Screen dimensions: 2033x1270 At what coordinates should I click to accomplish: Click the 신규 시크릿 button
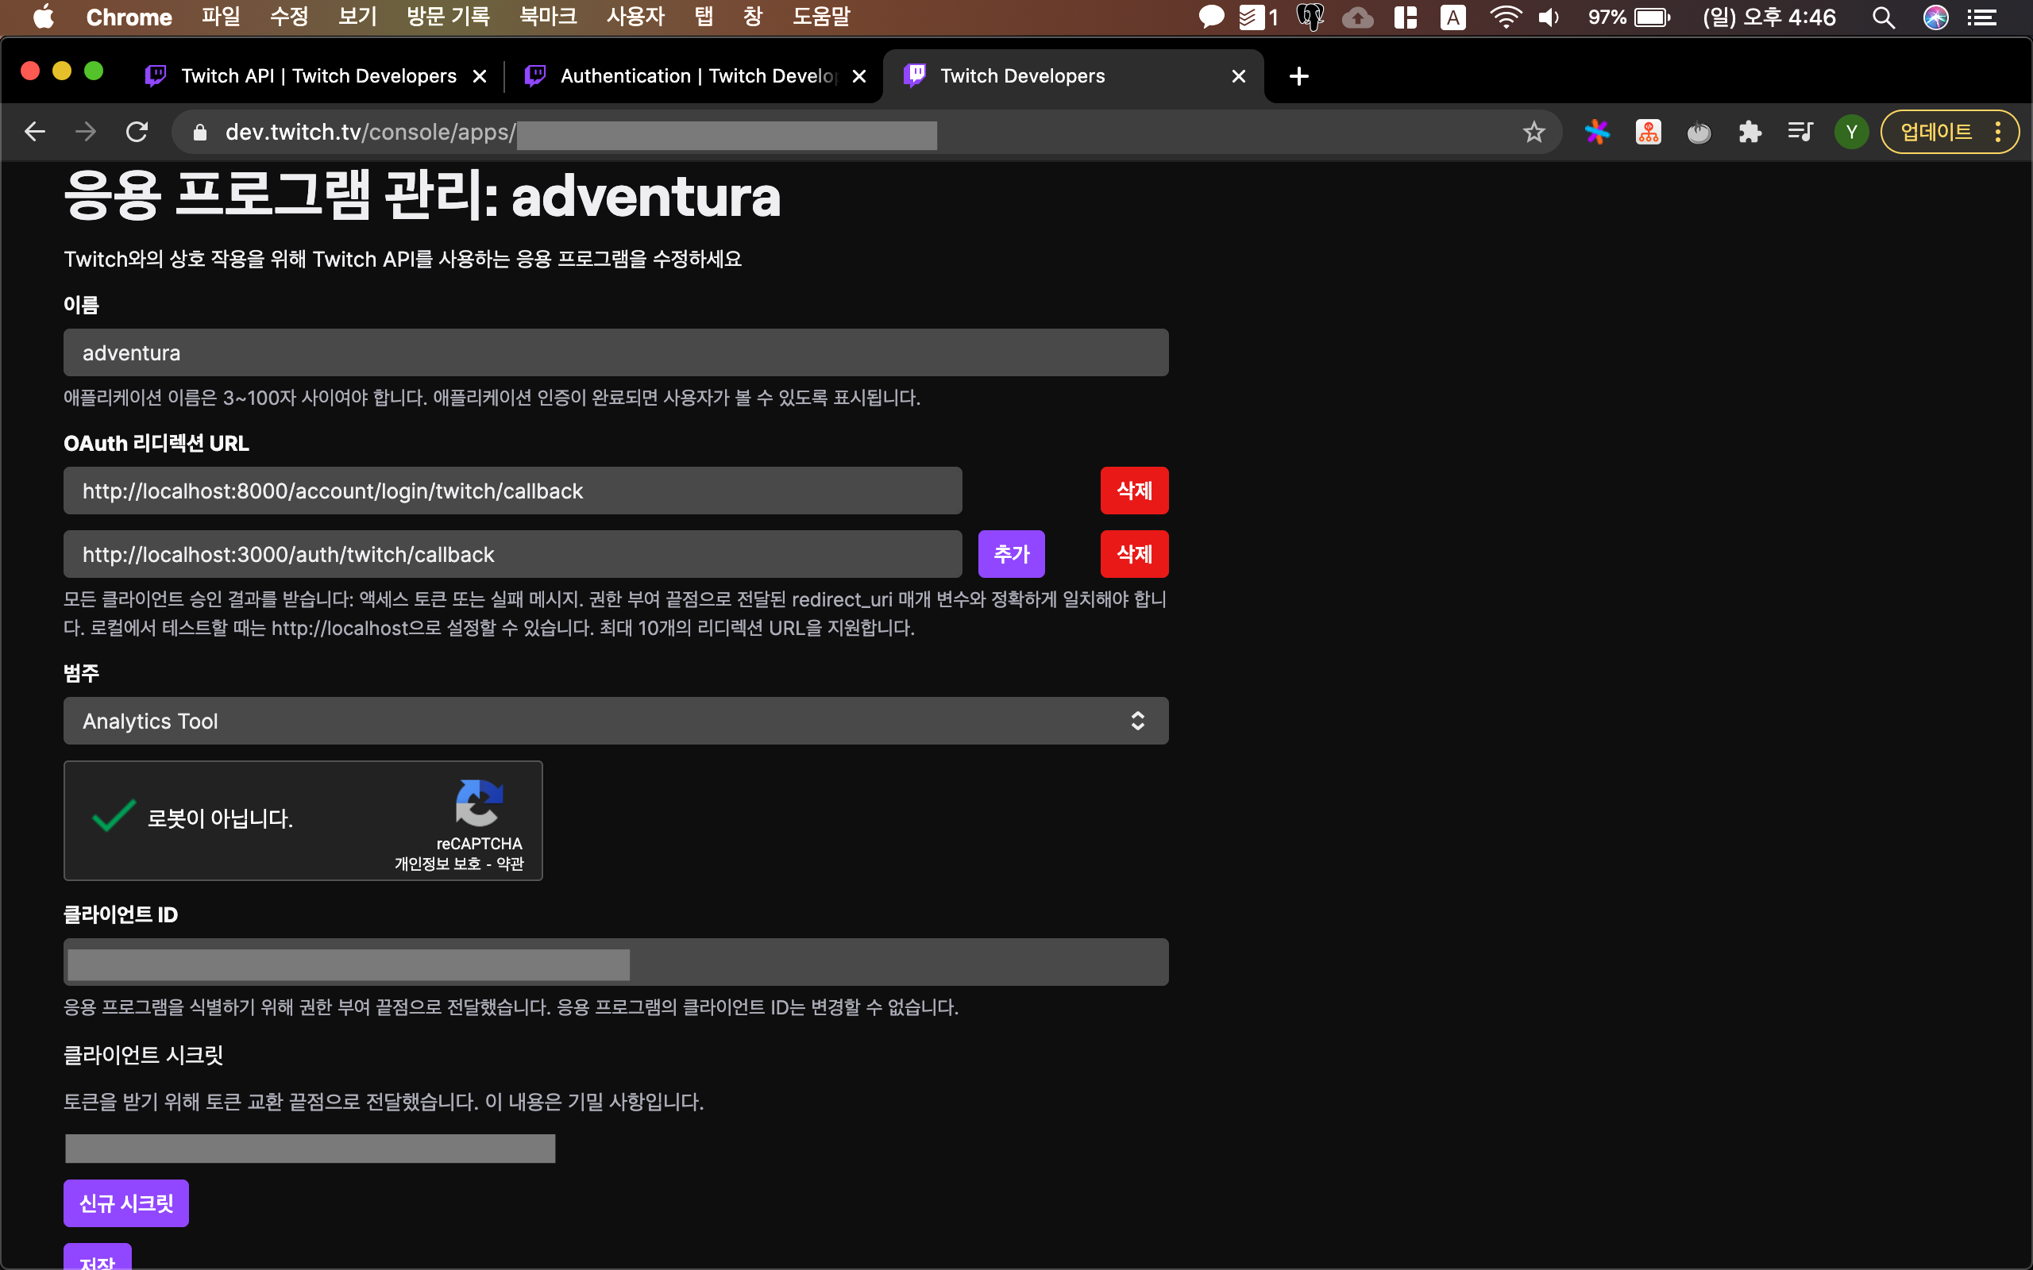[126, 1203]
